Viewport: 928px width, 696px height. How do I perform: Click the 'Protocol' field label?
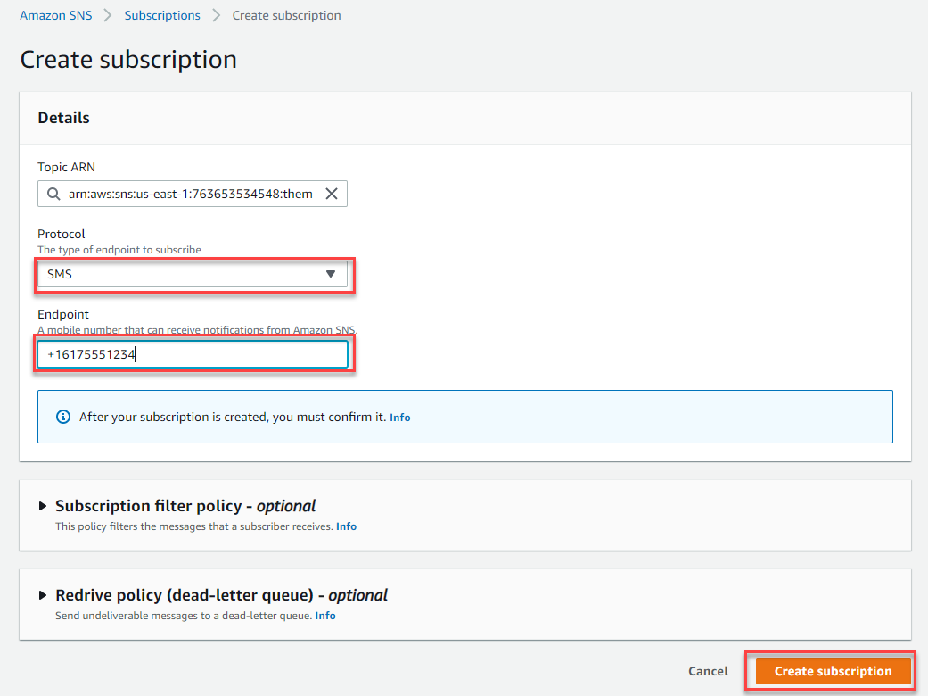62,234
